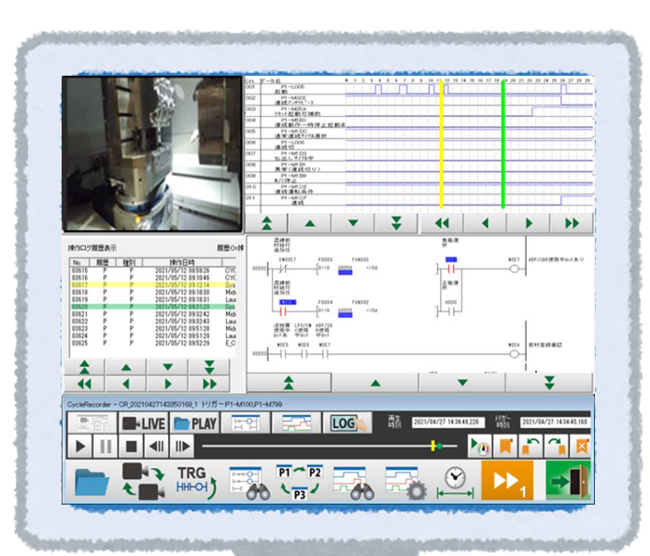Move waveform timeline one step right
Viewport: 650px width, 556px height.
[529, 223]
